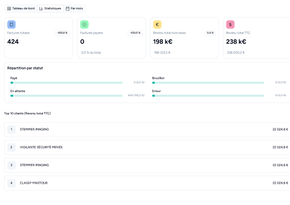Click the pink dollar icon

click(230, 24)
